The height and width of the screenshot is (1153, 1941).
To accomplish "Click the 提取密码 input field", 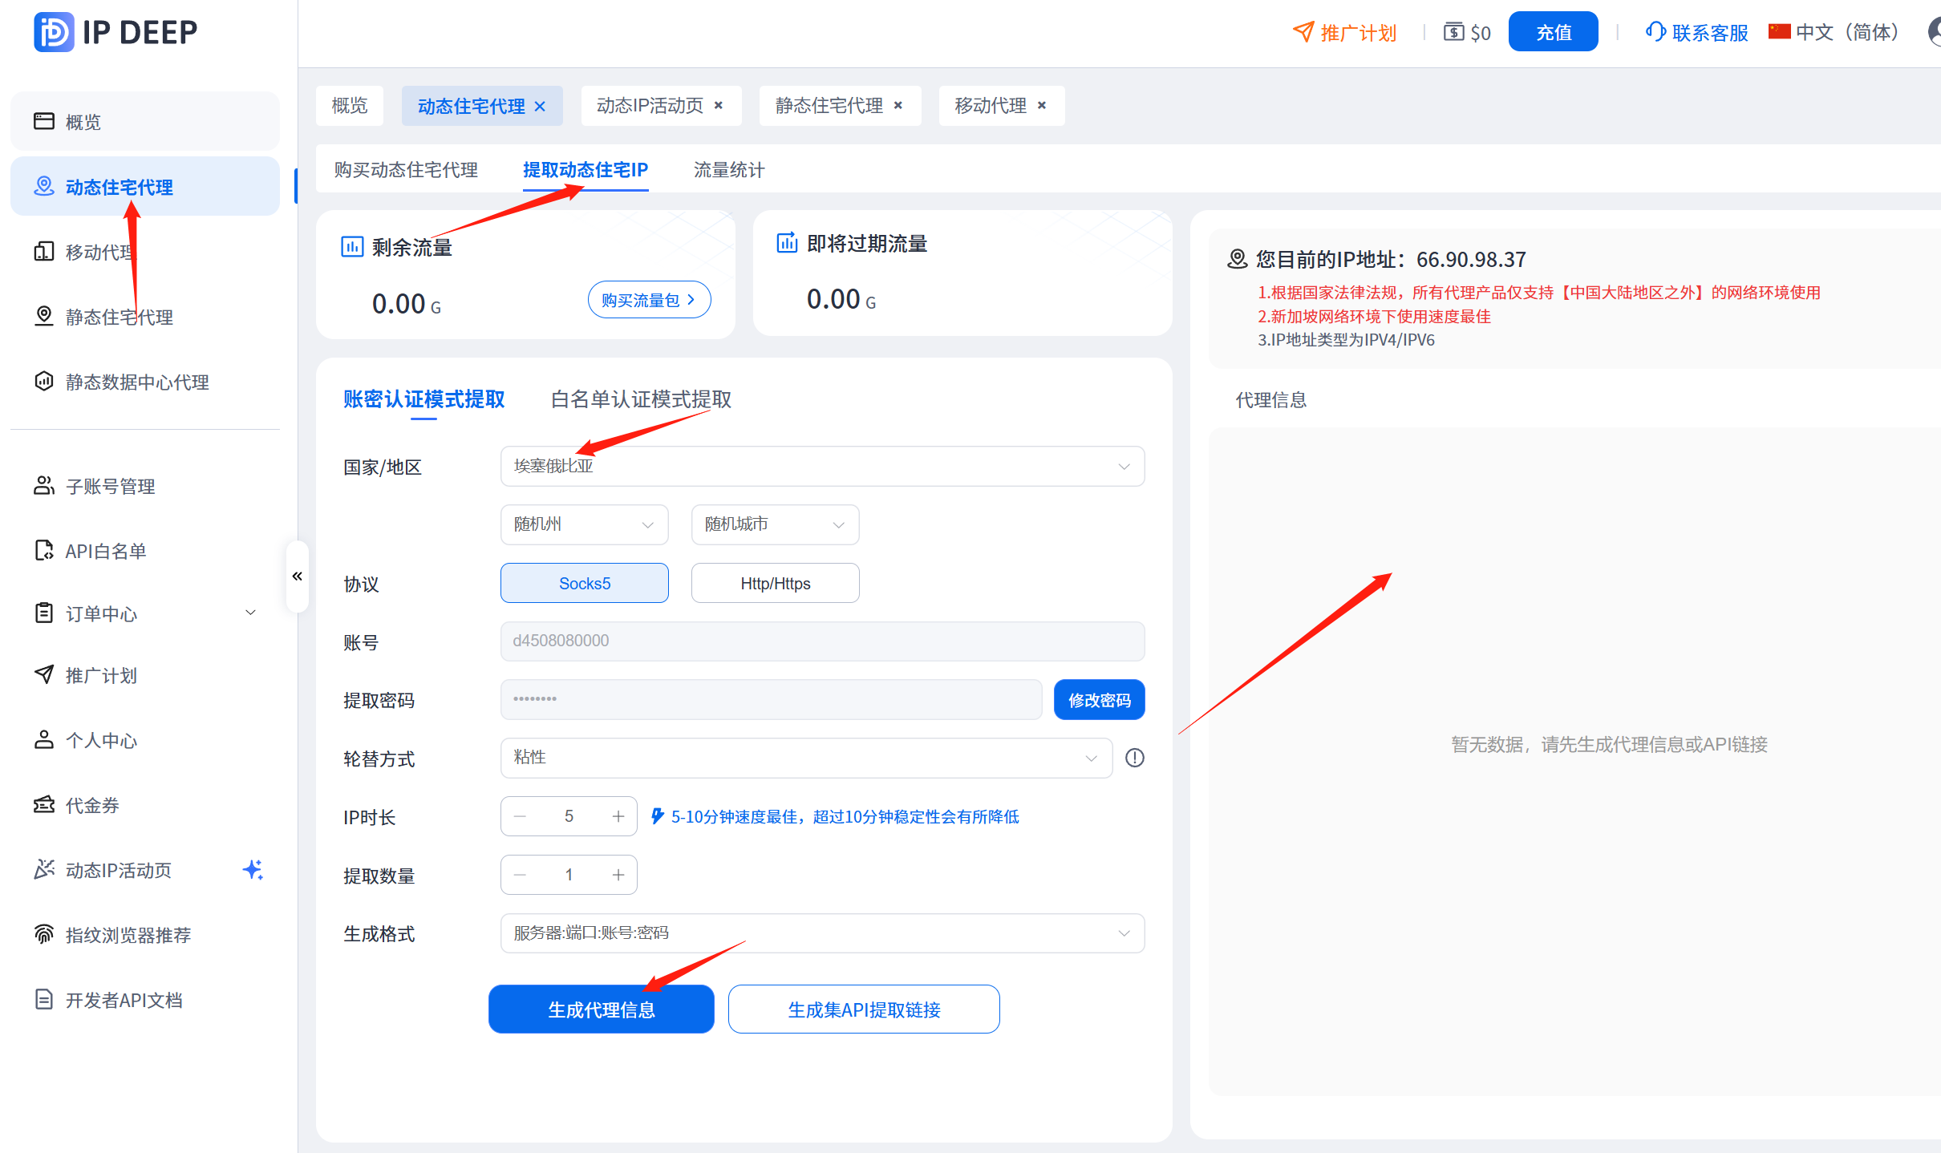I will point(771,700).
